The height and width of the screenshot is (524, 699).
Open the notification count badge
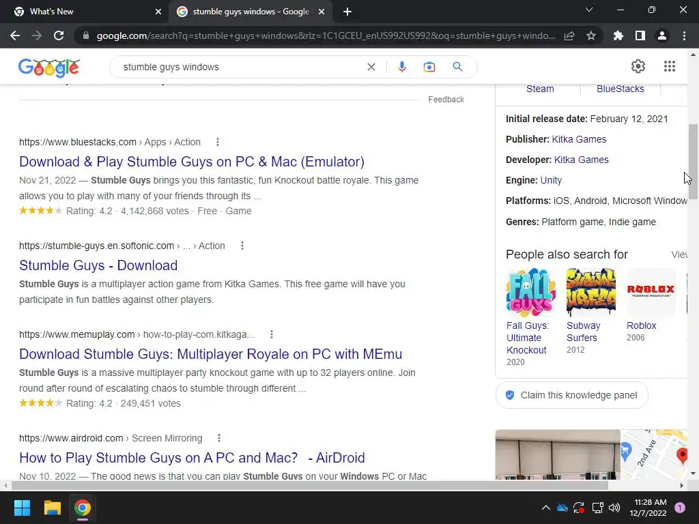coord(680,508)
